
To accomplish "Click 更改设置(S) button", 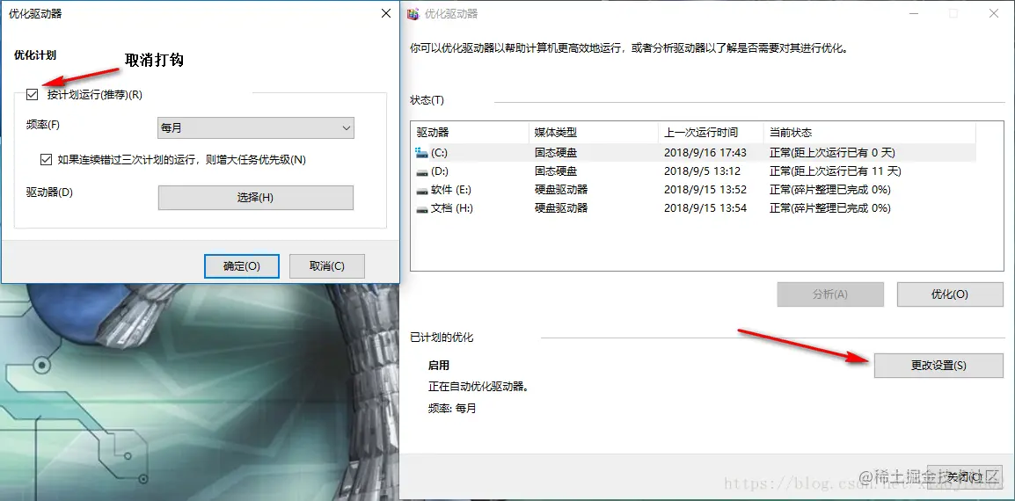I will tap(938, 365).
